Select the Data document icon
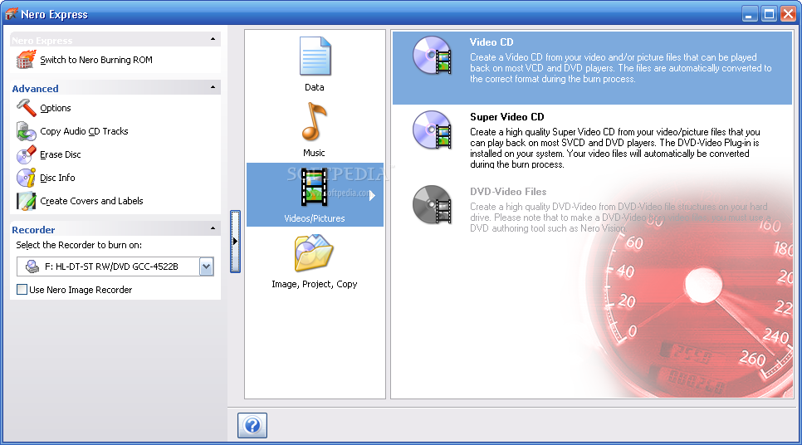802x445 pixels. point(315,56)
